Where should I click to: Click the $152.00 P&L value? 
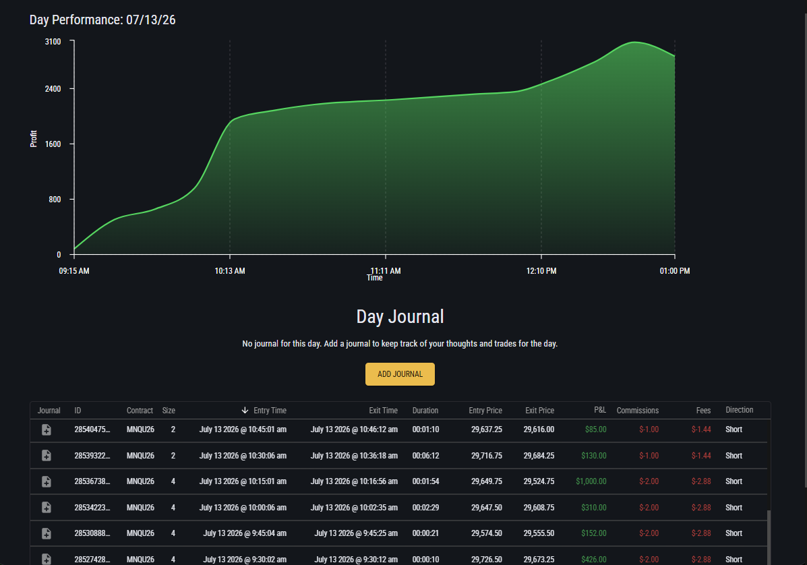tap(593, 533)
